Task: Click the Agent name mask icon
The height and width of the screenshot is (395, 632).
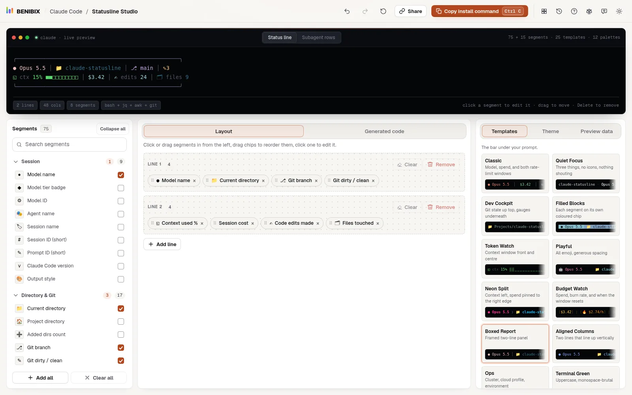Action: [19, 214]
